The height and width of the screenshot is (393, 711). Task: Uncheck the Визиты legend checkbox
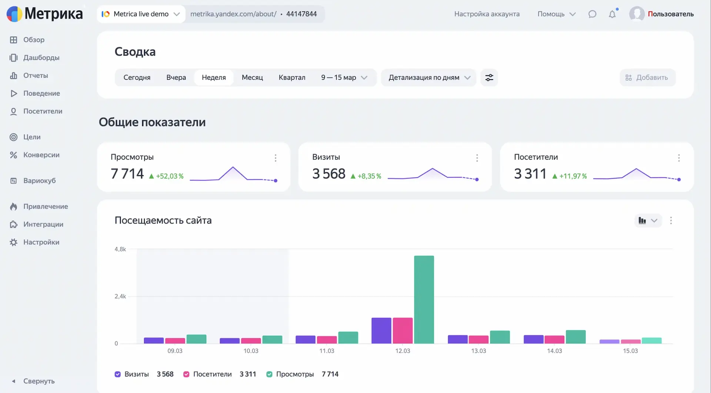pos(118,374)
